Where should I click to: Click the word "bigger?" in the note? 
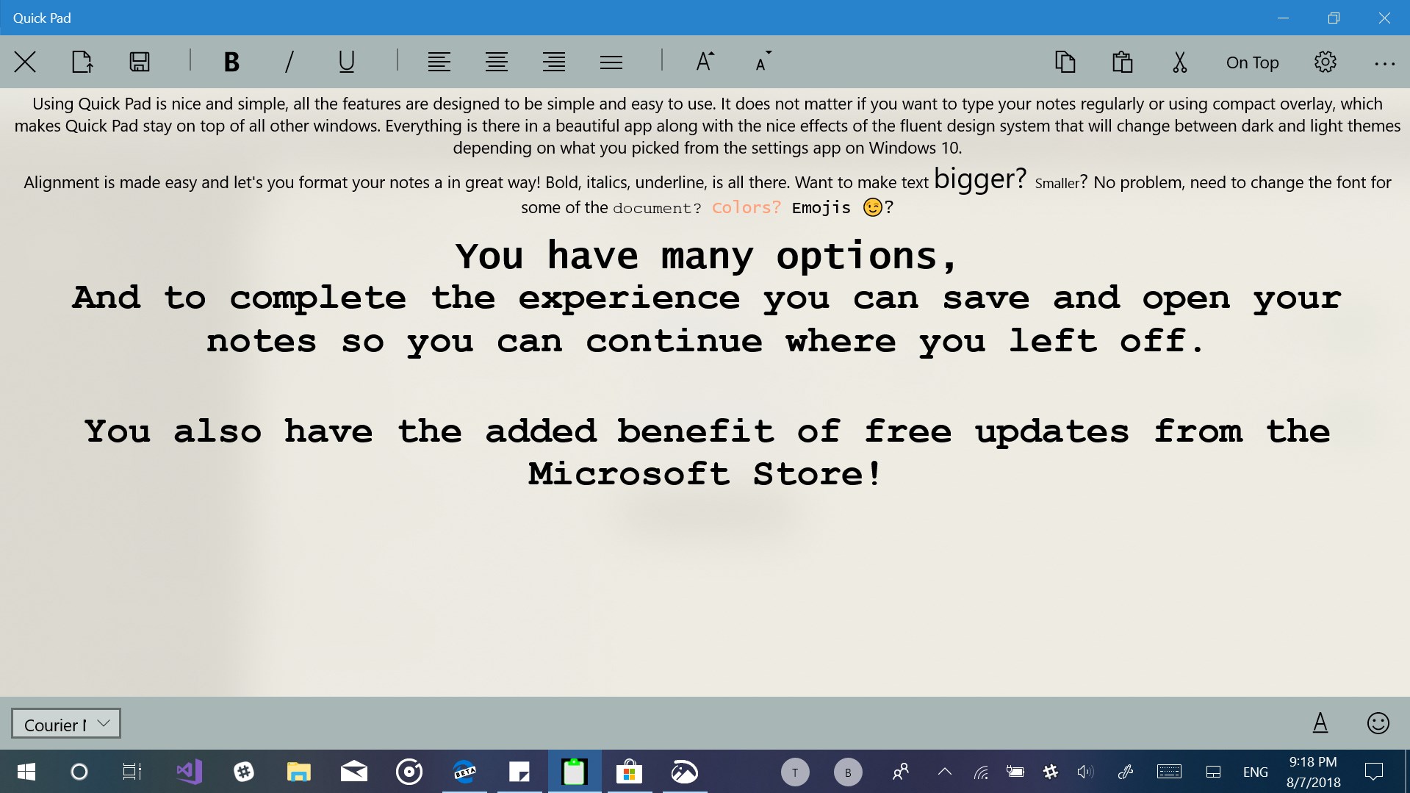980,179
